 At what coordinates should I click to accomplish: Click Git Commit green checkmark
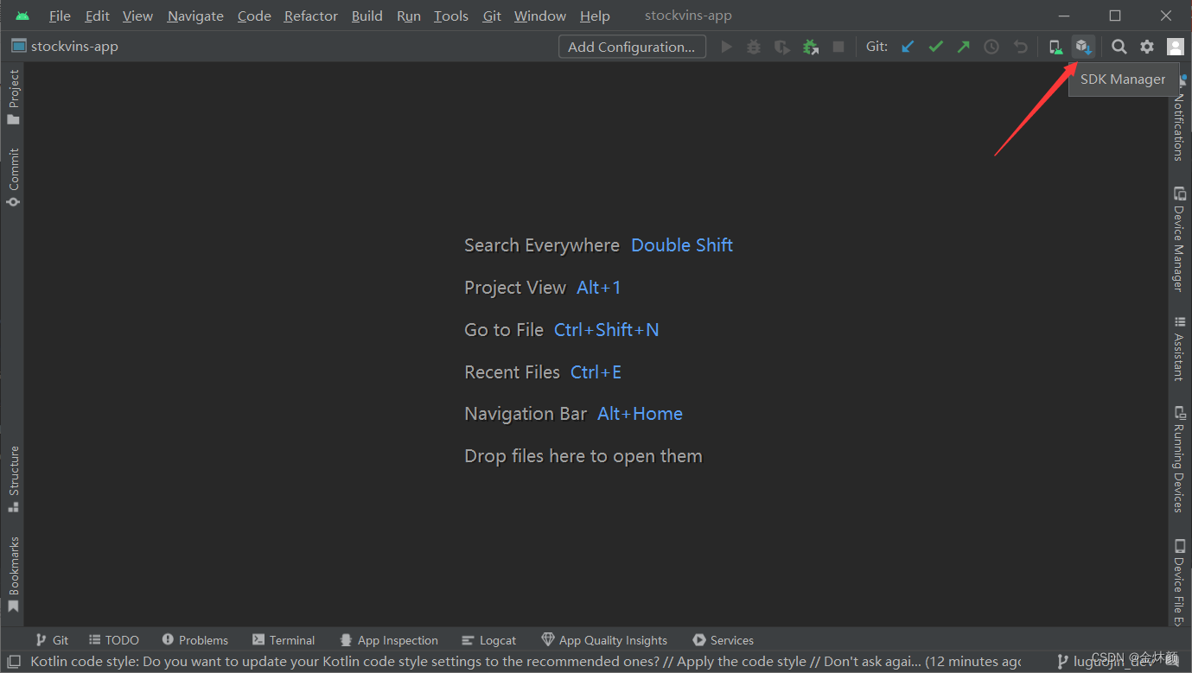point(935,47)
